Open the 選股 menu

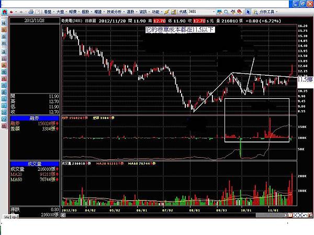click(130, 12)
